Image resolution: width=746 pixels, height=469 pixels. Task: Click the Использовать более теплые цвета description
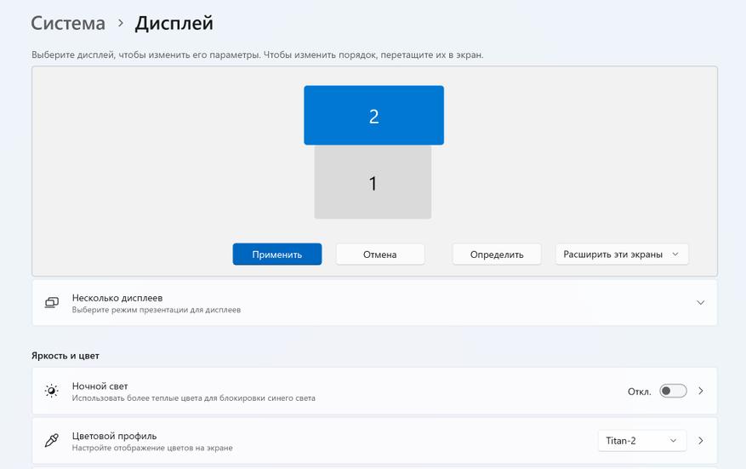[194, 398]
